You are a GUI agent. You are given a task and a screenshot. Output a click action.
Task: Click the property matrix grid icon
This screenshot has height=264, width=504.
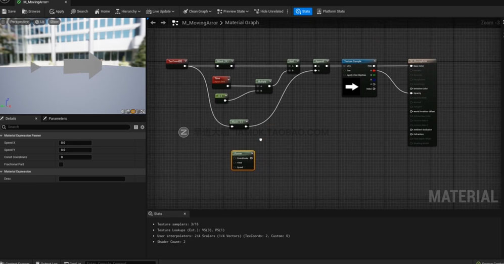136,127
